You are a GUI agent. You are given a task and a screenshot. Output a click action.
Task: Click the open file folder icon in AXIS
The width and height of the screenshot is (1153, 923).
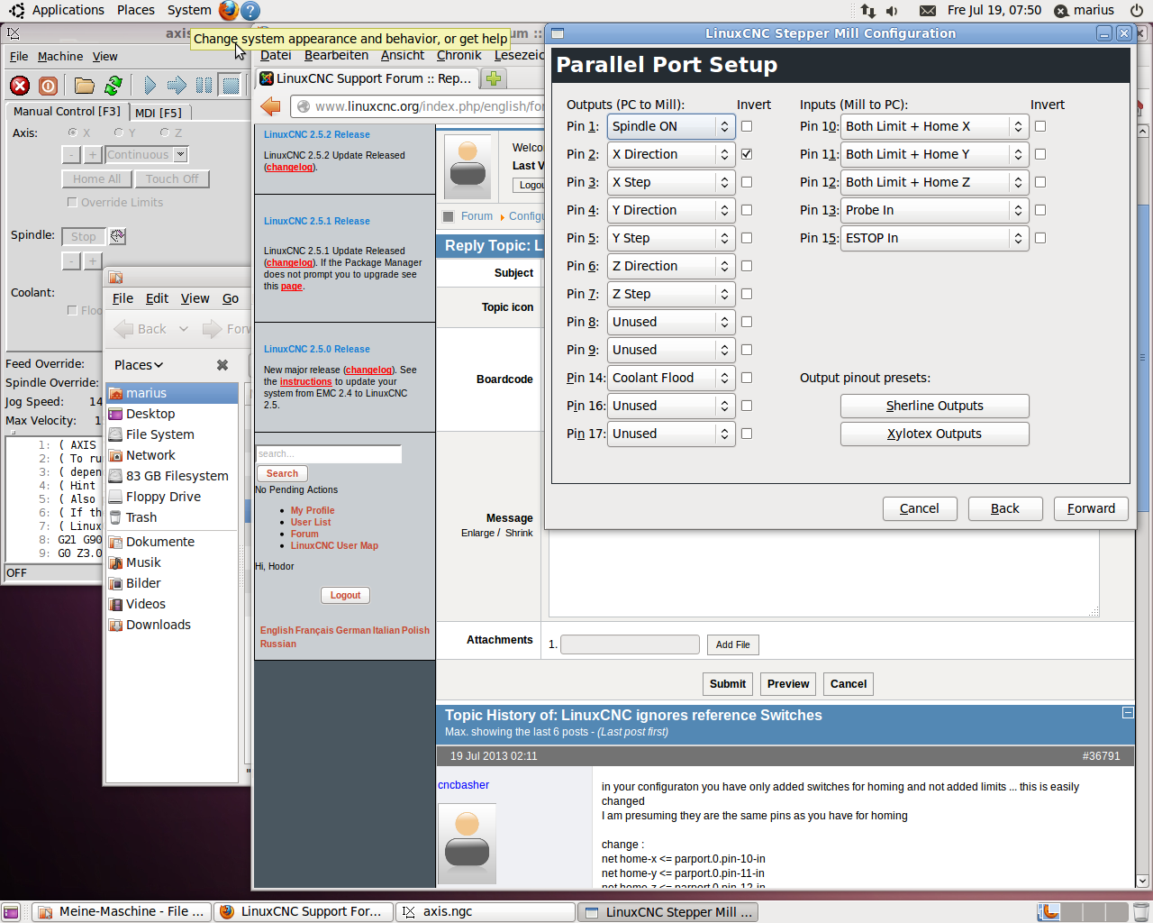[x=85, y=86]
